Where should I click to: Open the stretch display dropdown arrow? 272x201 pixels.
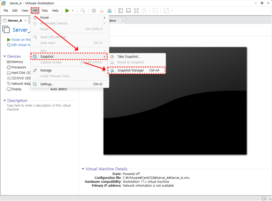172,11
